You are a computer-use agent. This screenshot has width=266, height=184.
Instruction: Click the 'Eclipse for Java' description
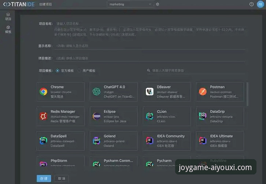pos(115,121)
